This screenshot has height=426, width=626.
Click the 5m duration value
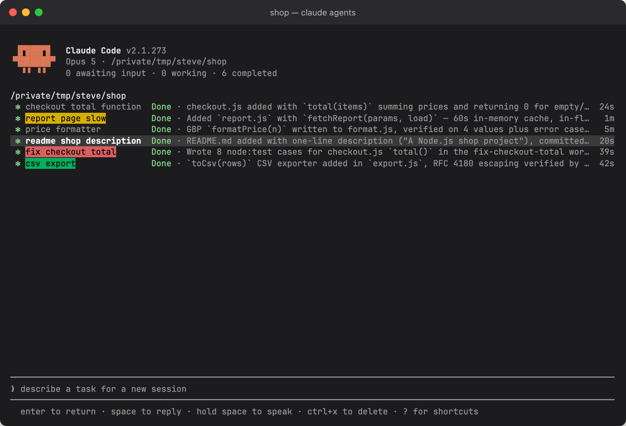pos(609,130)
